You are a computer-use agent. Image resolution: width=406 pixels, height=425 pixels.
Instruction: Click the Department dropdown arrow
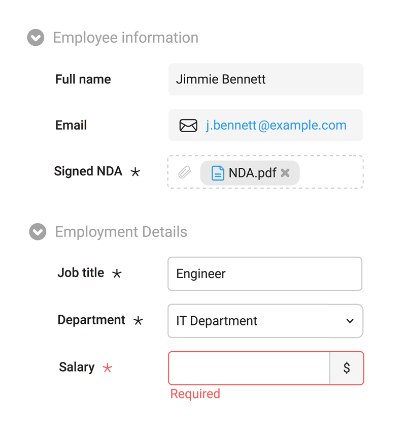[350, 321]
